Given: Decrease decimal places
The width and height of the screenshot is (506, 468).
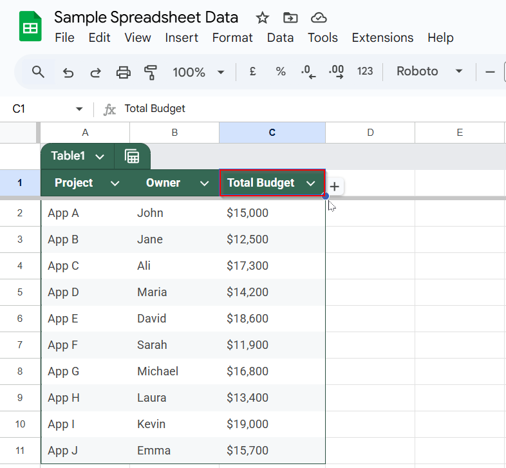Looking at the screenshot, I should pyautogui.click(x=308, y=71).
